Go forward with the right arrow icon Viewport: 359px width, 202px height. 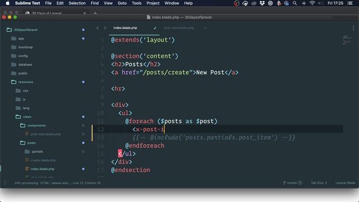coord(105,27)
